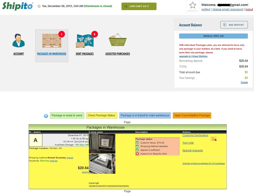
Task: Click orange Open Consolidation Package legend
Action: (192, 116)
